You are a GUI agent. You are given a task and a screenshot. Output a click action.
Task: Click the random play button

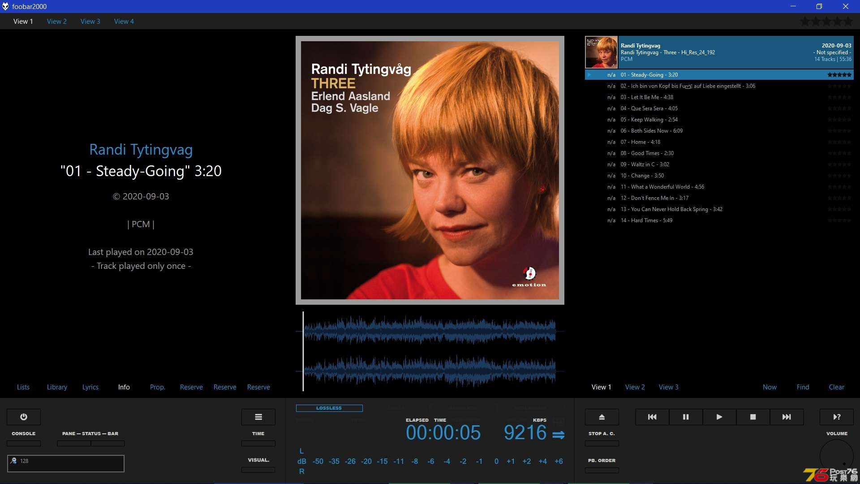click(837, 417)
